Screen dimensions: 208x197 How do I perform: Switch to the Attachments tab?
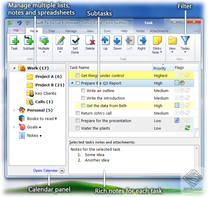(x=159, y=31)
